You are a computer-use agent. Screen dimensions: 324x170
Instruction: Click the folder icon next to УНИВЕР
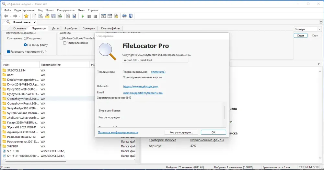pyautogui.click(x=4, y=146)
